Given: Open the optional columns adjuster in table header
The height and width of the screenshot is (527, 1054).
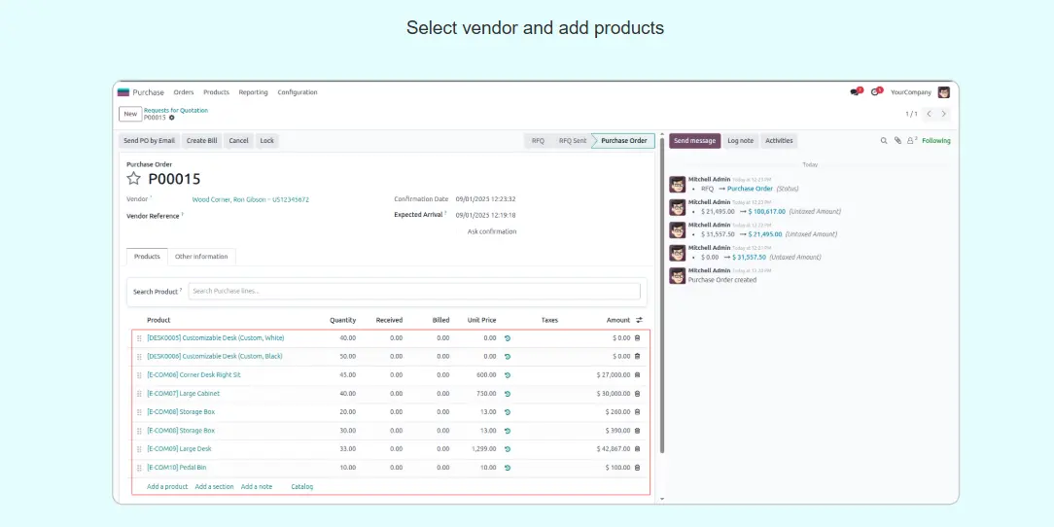Looking at the screenshot, I should 639,320.
